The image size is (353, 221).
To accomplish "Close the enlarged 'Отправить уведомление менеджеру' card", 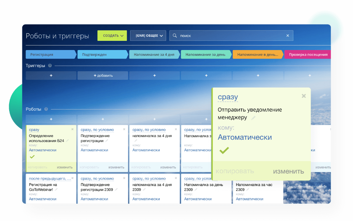I will 304,96.
